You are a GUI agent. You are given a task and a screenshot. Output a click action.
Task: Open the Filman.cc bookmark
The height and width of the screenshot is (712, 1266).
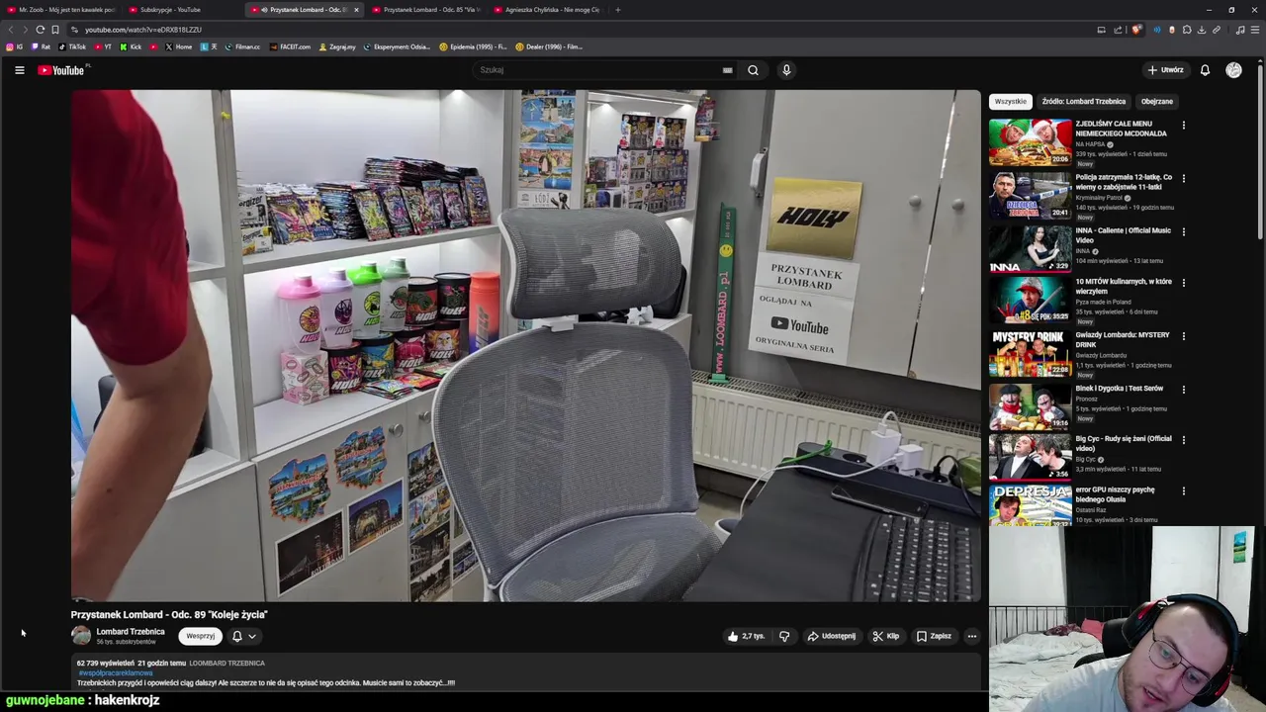pos(242,46)
